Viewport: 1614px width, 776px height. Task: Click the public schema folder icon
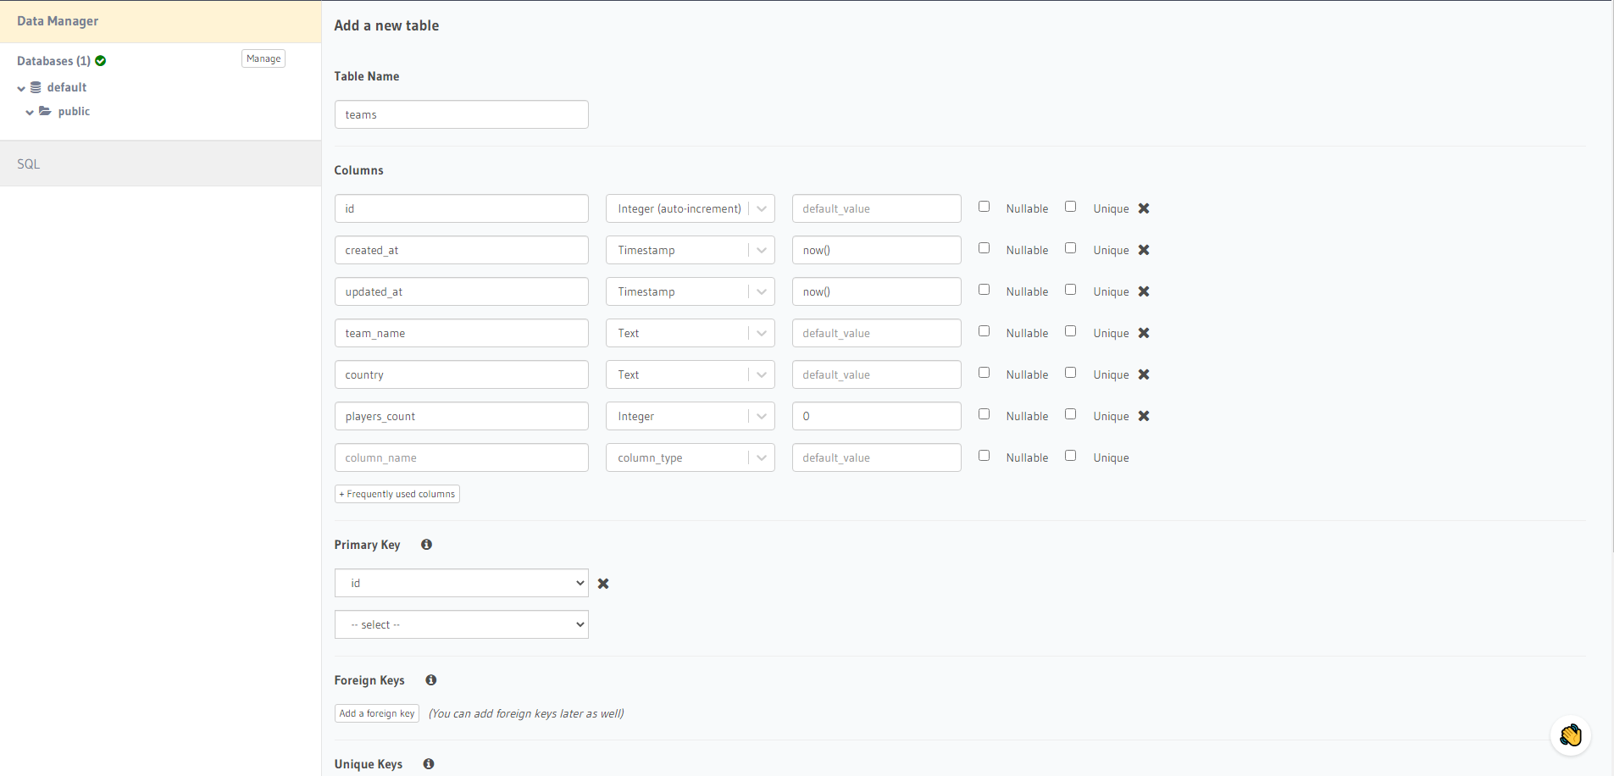45,111
